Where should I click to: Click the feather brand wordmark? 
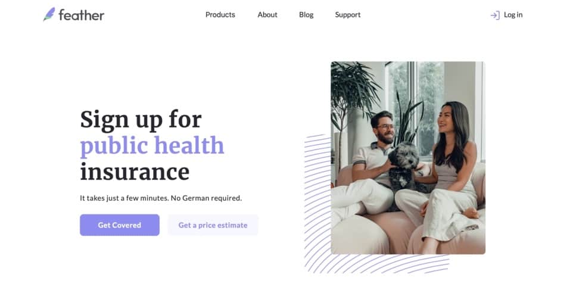pyautogui.click(x=82, y=15)
